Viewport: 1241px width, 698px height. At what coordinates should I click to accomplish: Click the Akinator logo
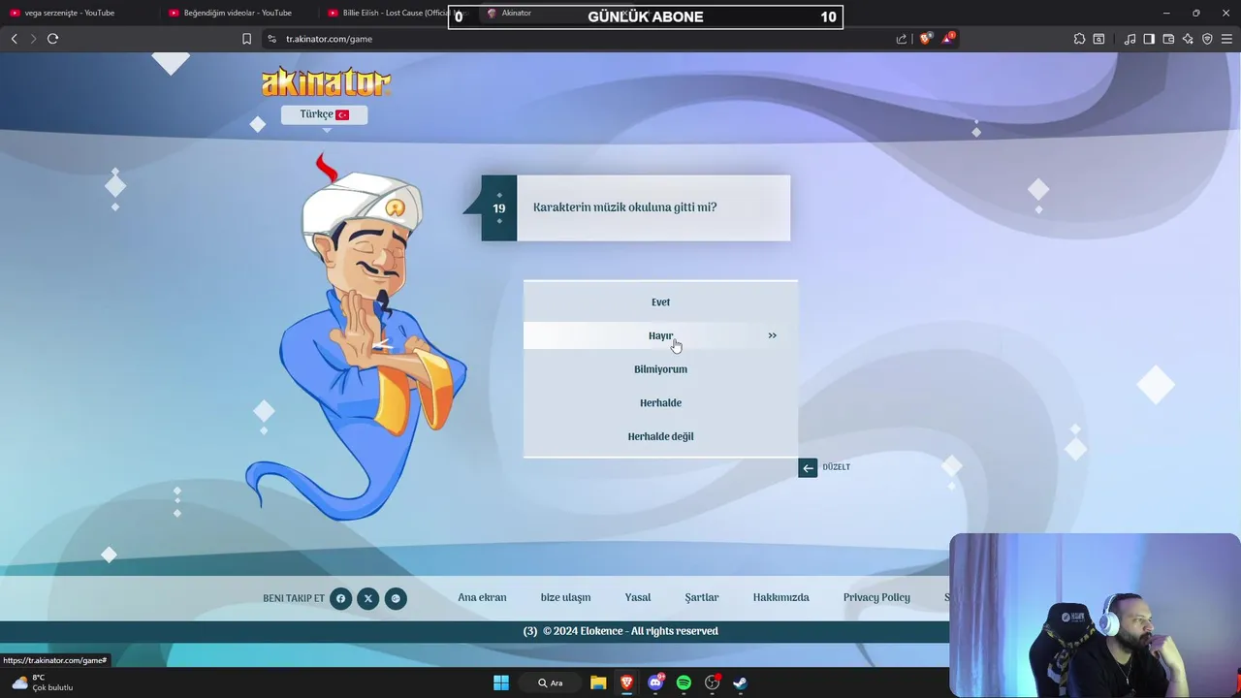[x=326, y=81]
